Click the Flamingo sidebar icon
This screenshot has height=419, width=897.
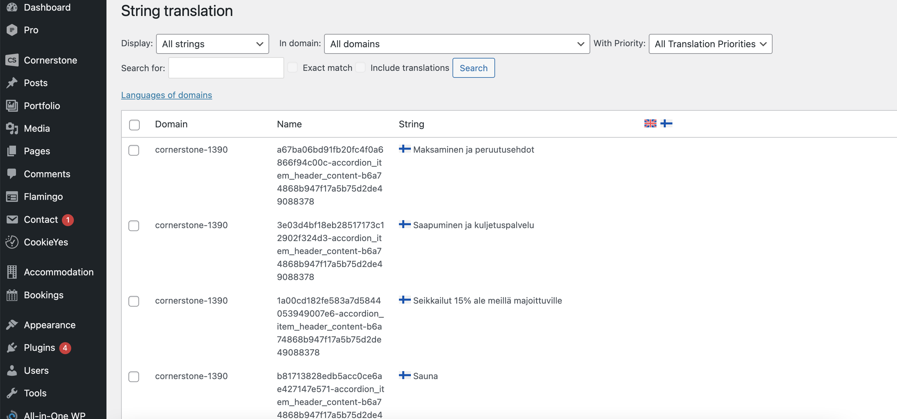pos(12,197)
